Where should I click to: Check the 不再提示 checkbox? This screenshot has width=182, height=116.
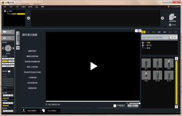pyautogui.click(x=115, y=106)
